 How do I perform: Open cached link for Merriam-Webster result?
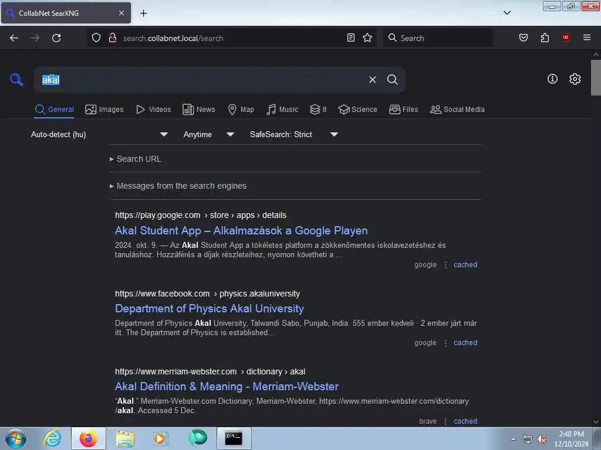[x=465, y=421]
